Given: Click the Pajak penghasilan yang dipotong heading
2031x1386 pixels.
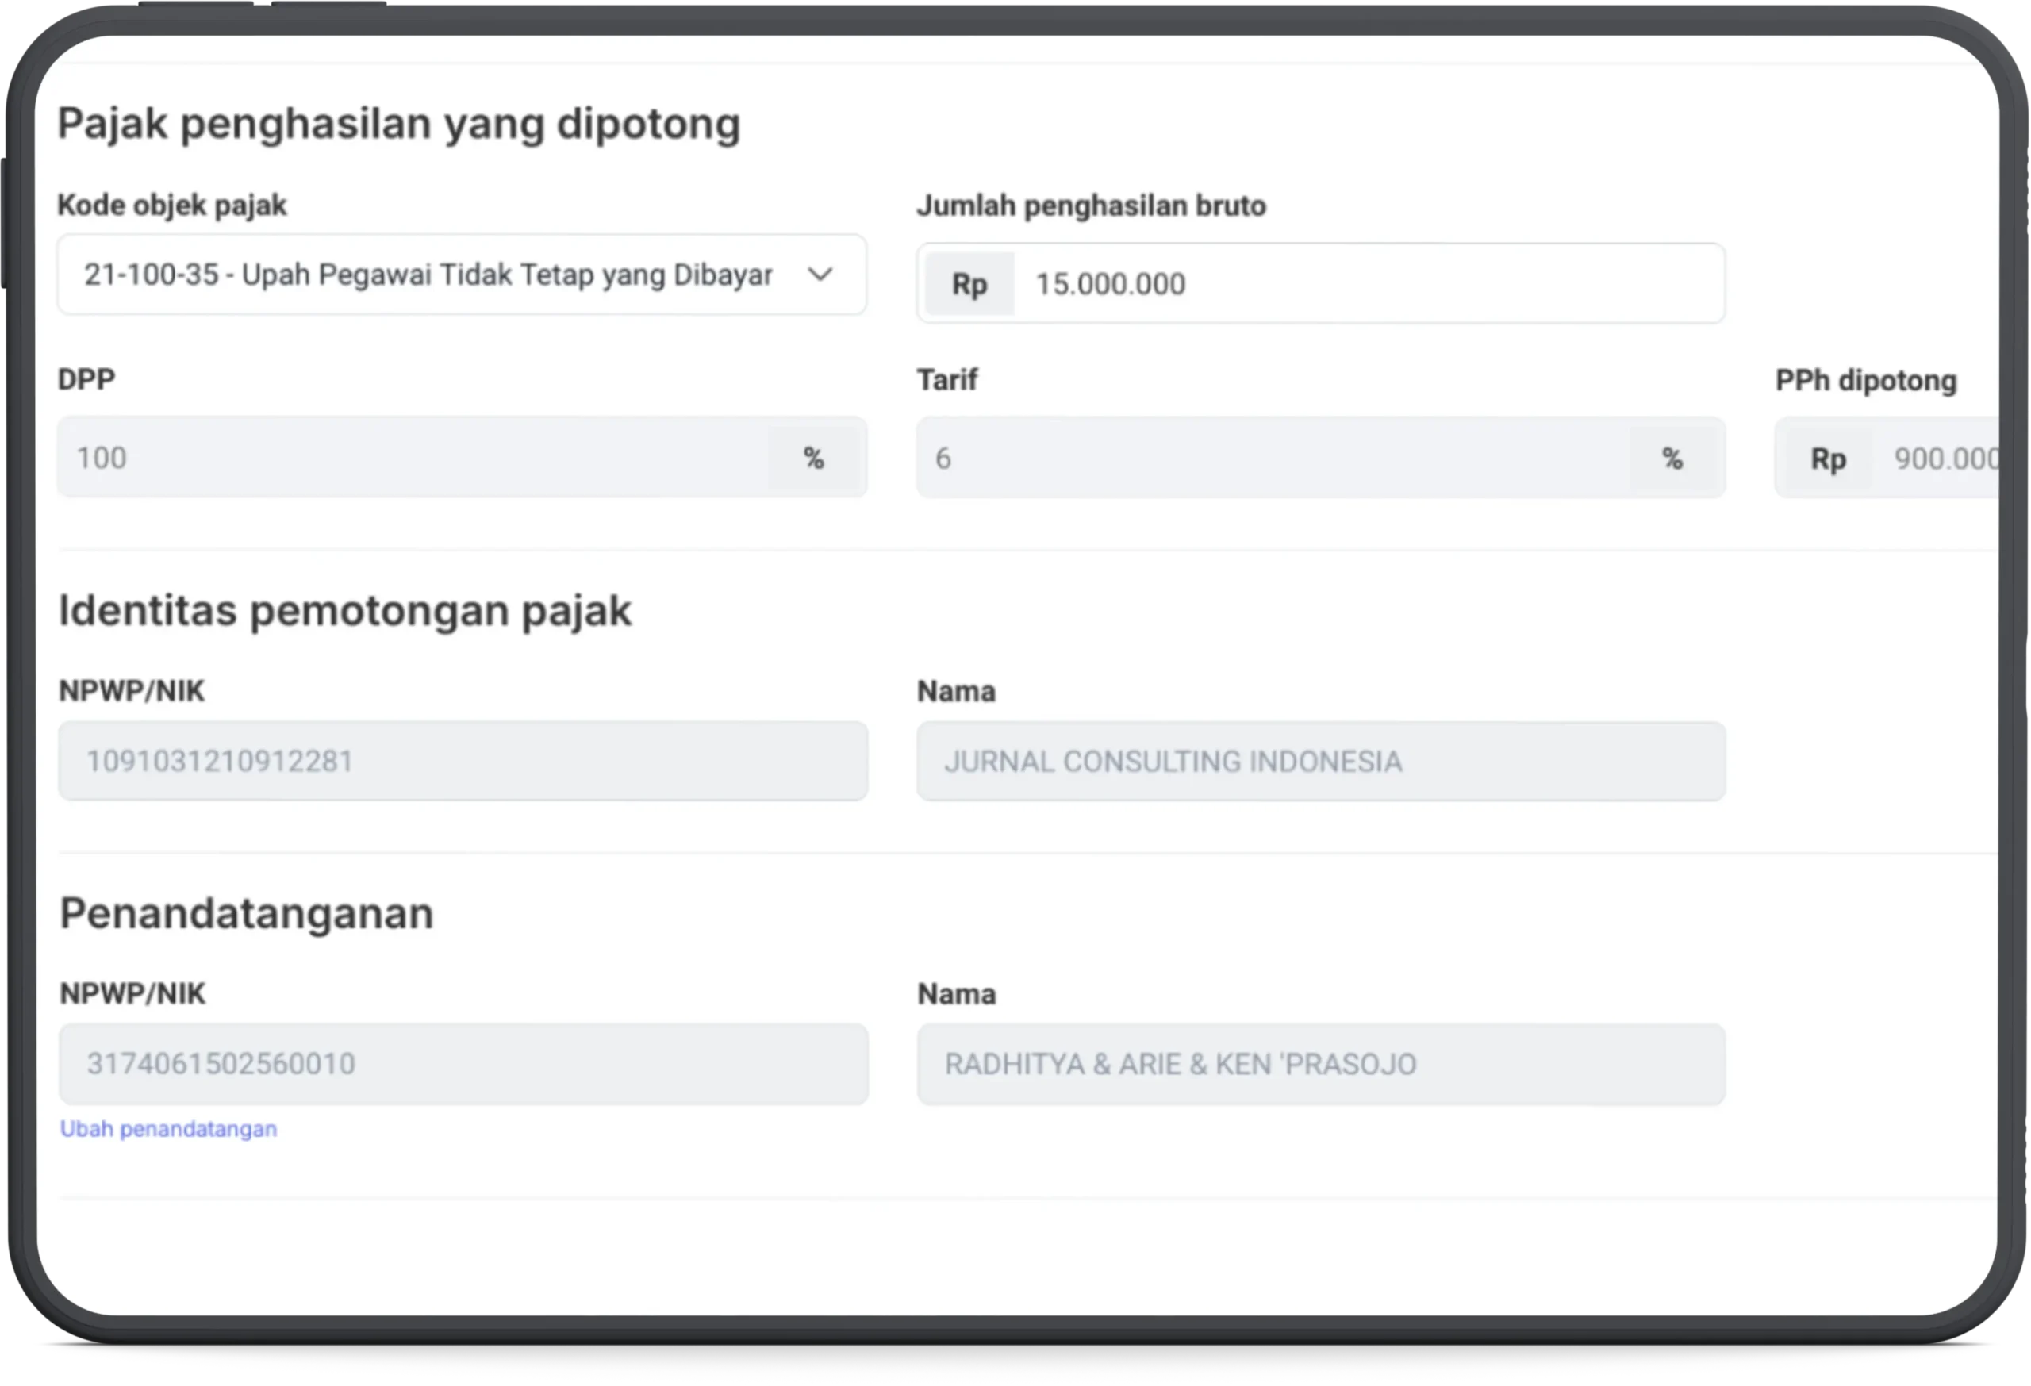Looking at the screenshot, I should (398, 123).
